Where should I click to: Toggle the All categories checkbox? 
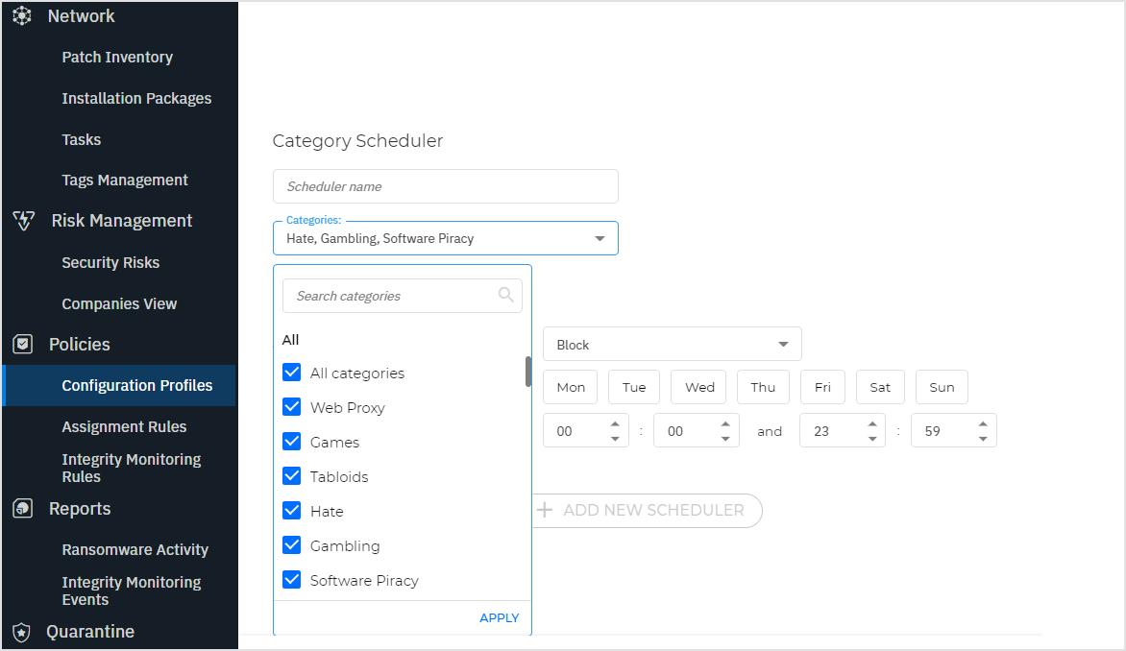(x=292, y=373)
